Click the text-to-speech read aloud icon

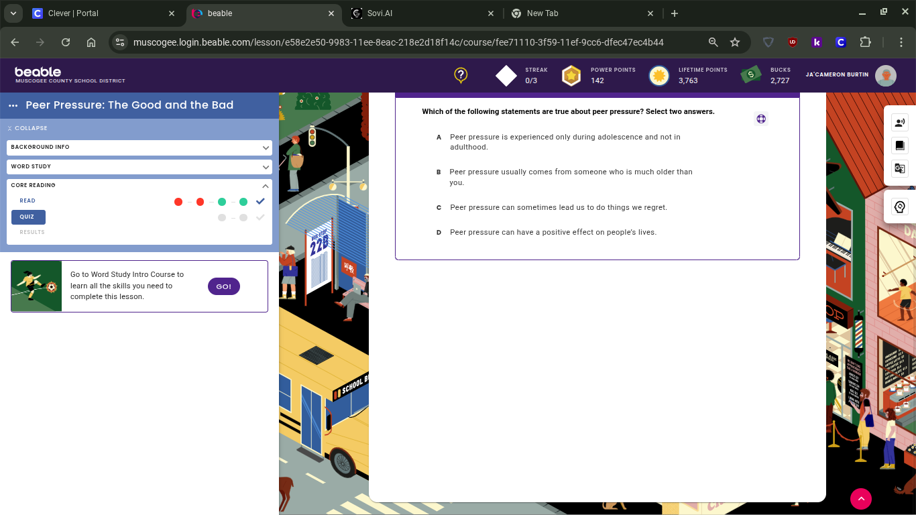tap(900, 123)
